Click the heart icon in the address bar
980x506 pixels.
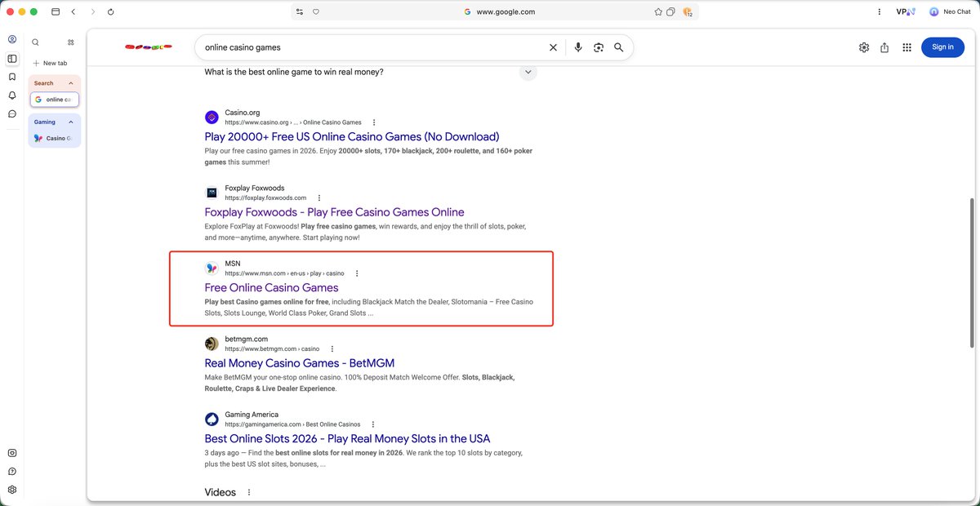[x=315, y=12]
